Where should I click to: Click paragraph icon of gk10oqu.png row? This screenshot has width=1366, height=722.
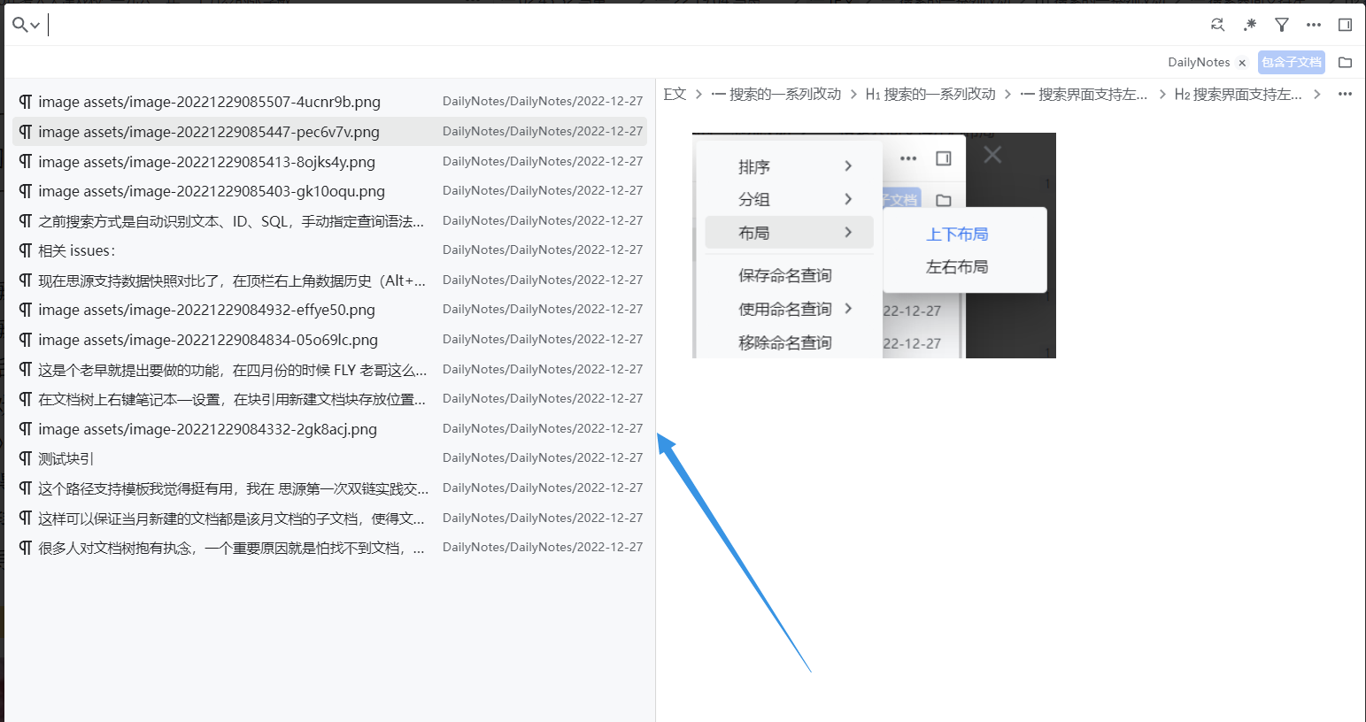coord(26,191)
